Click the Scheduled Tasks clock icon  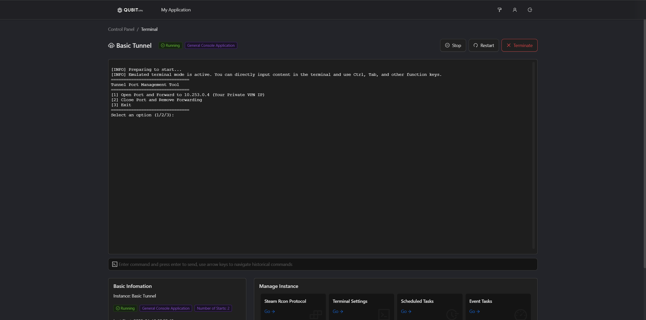(x=452, y=314)
